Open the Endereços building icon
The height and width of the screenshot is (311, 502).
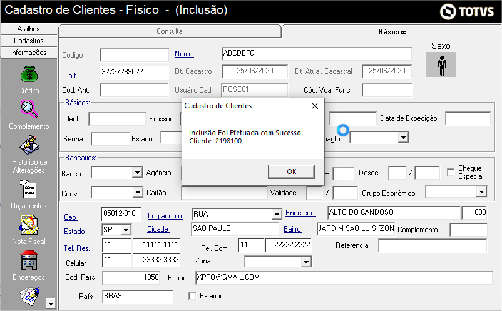click(29, 260)
